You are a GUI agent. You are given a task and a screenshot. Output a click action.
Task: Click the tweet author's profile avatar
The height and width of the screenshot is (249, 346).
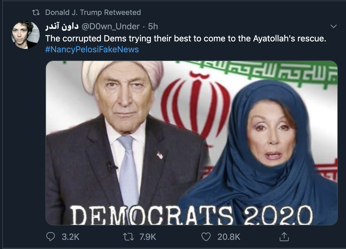[x=25, y=35]
